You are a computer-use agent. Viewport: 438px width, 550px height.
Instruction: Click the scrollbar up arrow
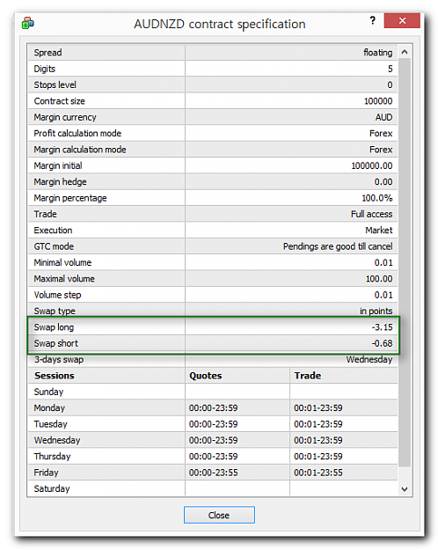click(x=405, y=52)
